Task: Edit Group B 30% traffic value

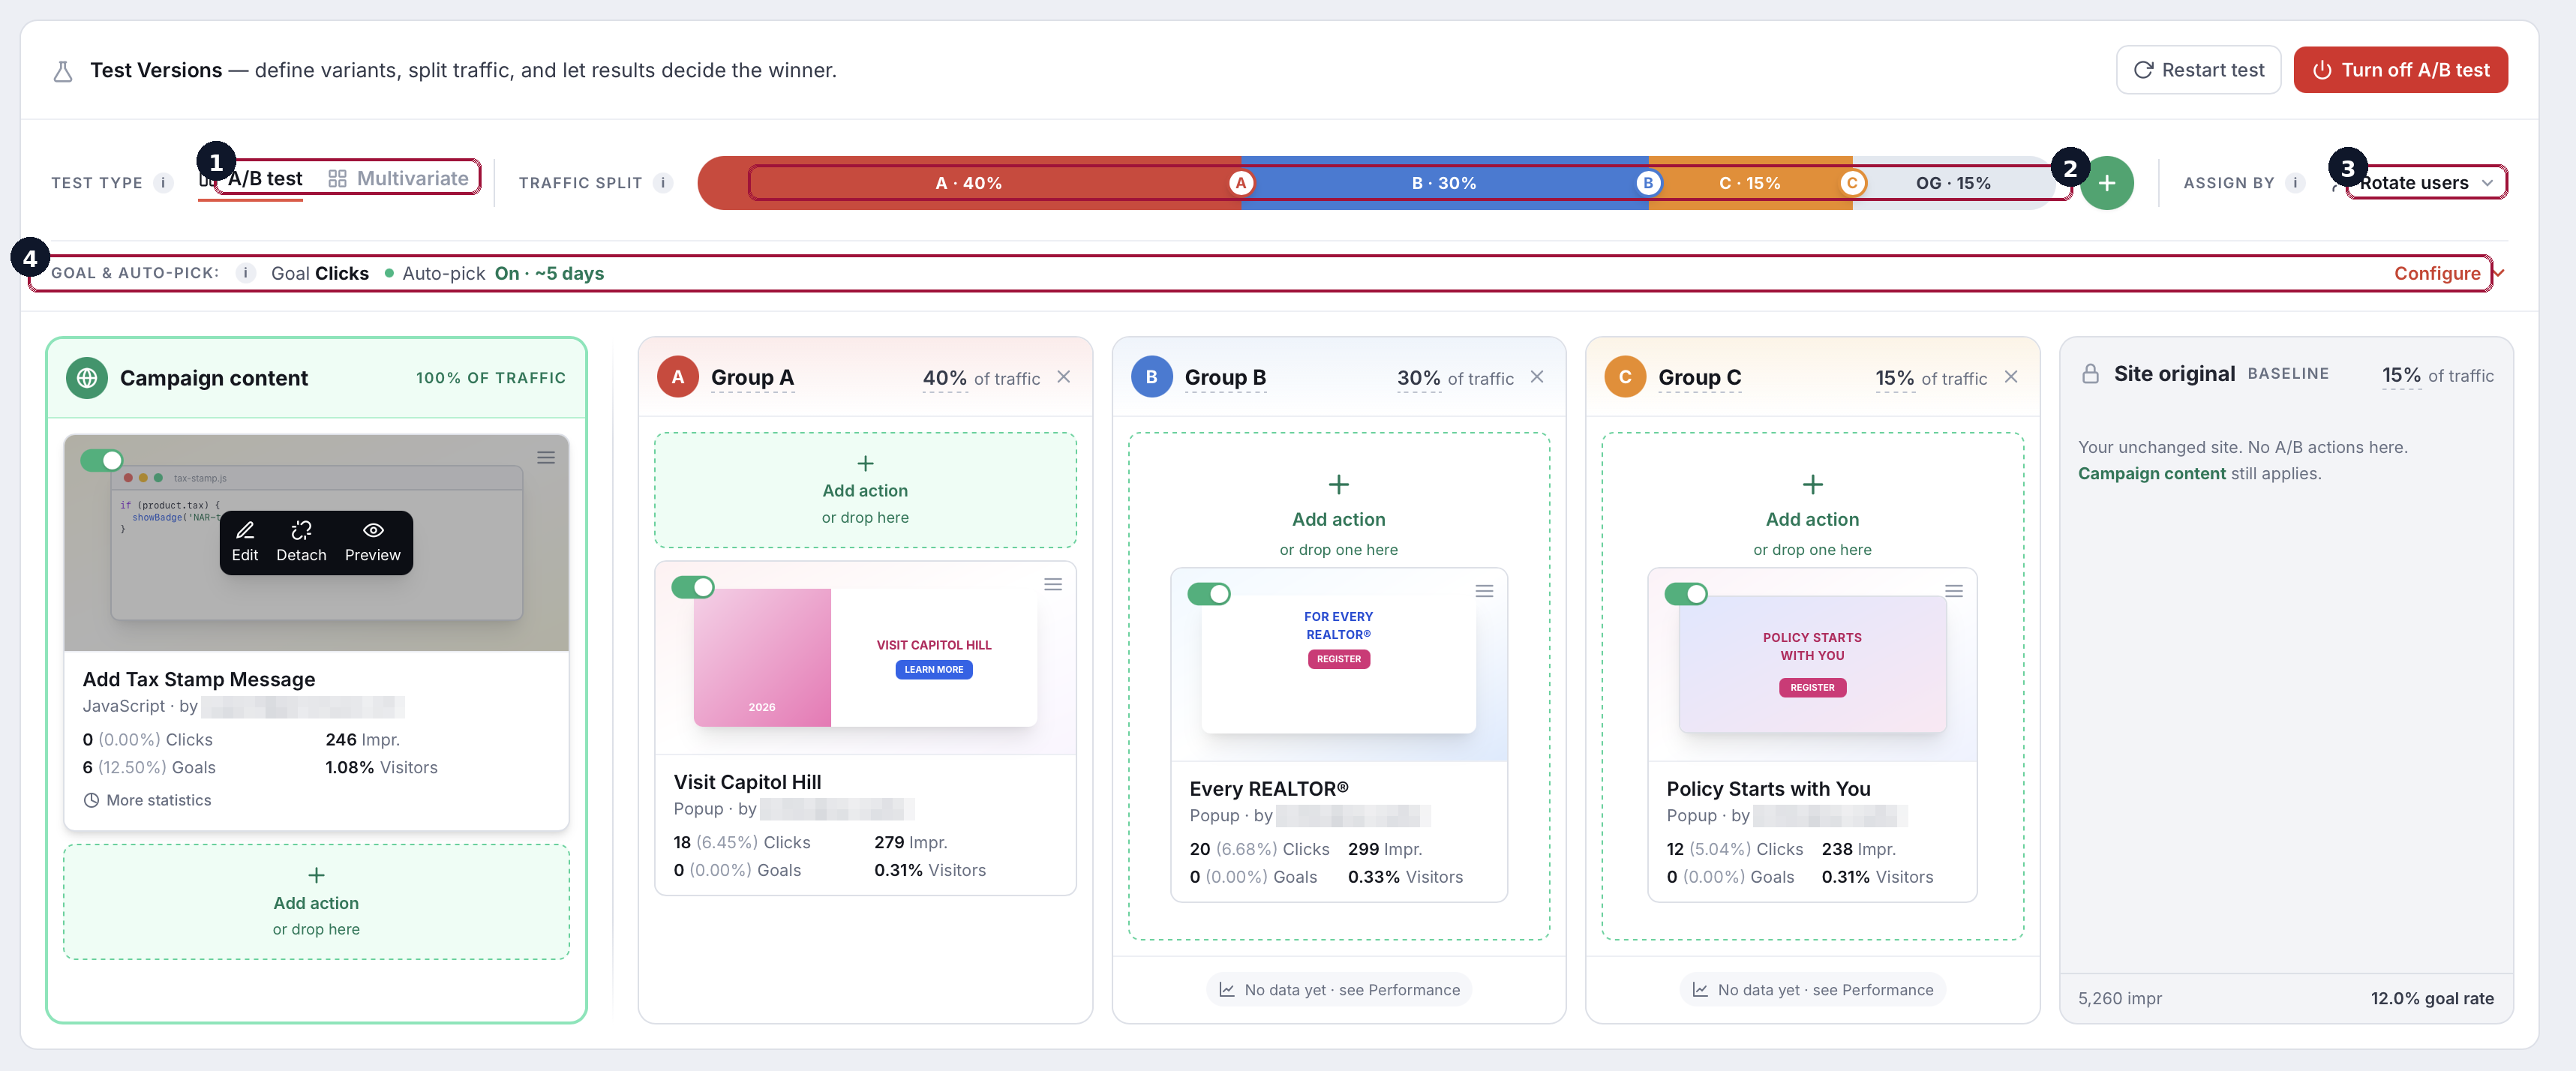Action: click(1418, 378)
